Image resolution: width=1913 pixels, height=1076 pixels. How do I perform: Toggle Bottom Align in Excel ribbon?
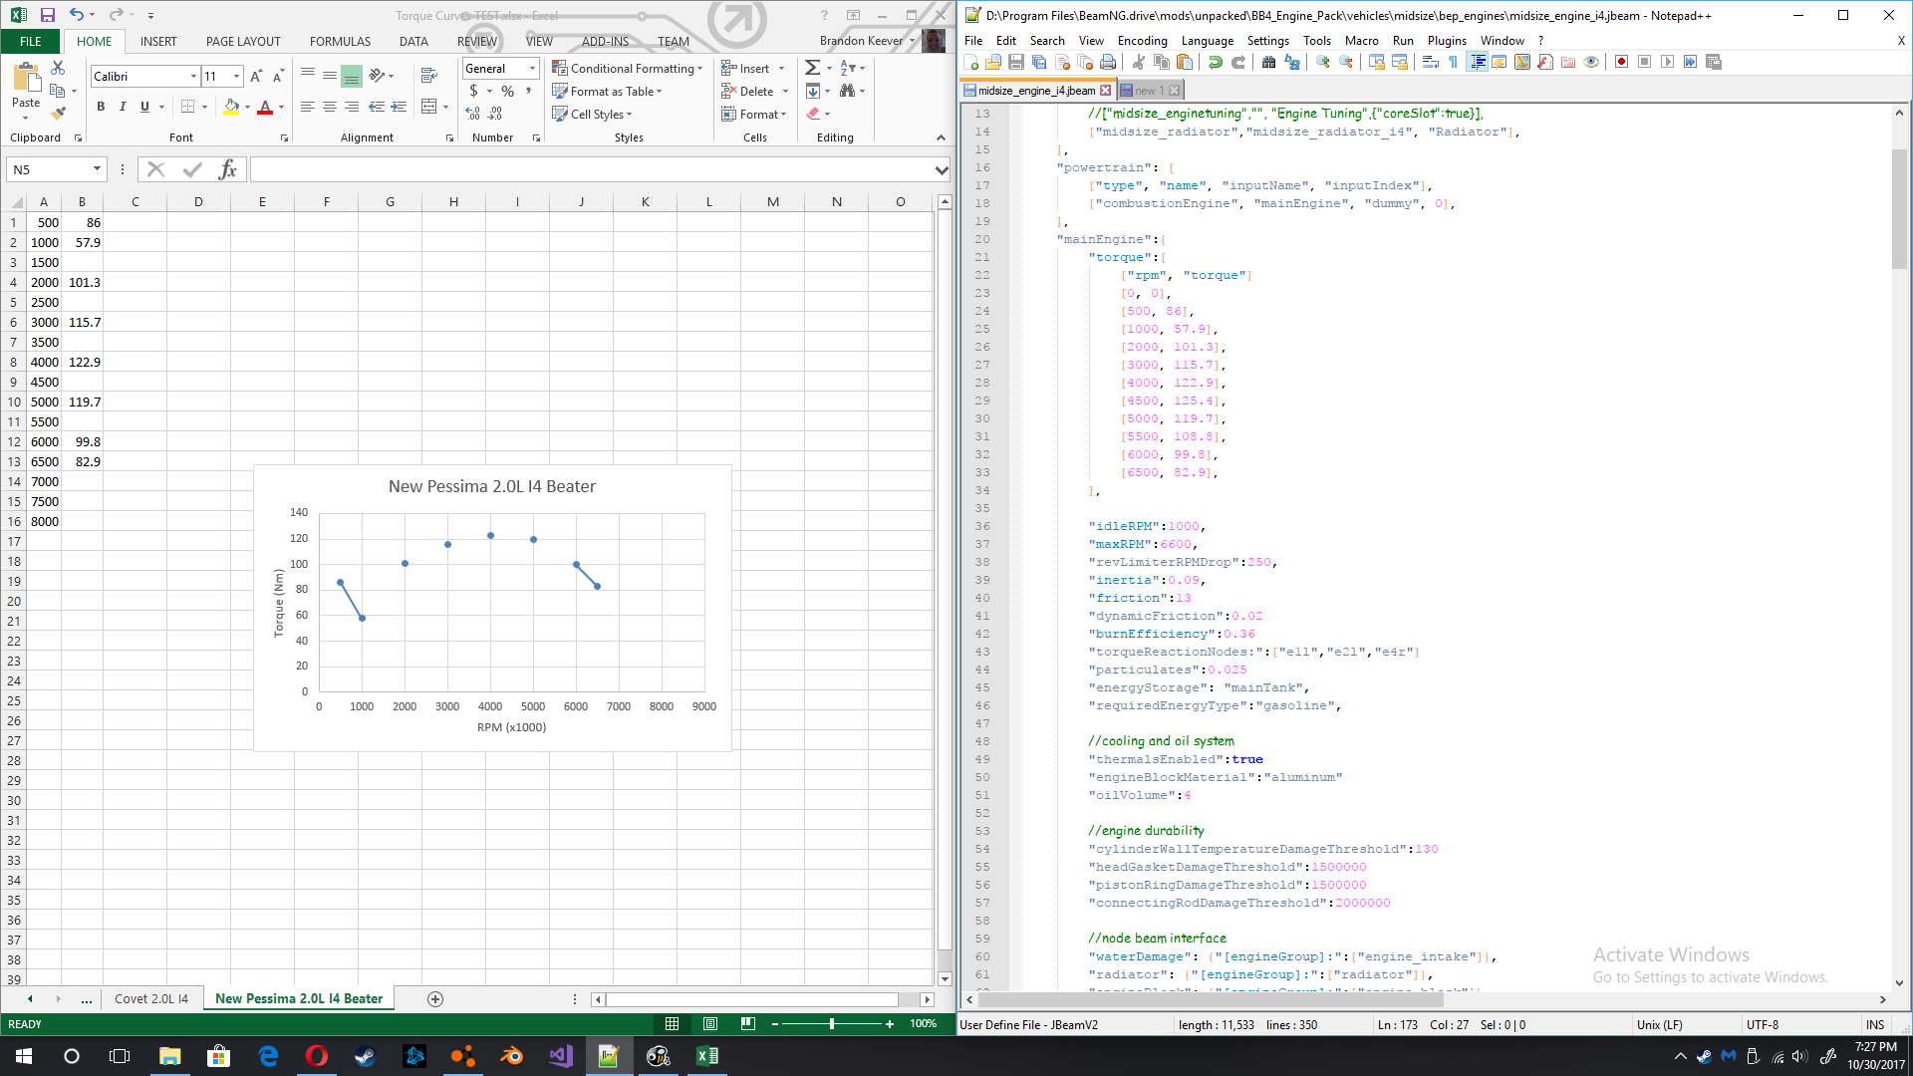coord(352,76)
